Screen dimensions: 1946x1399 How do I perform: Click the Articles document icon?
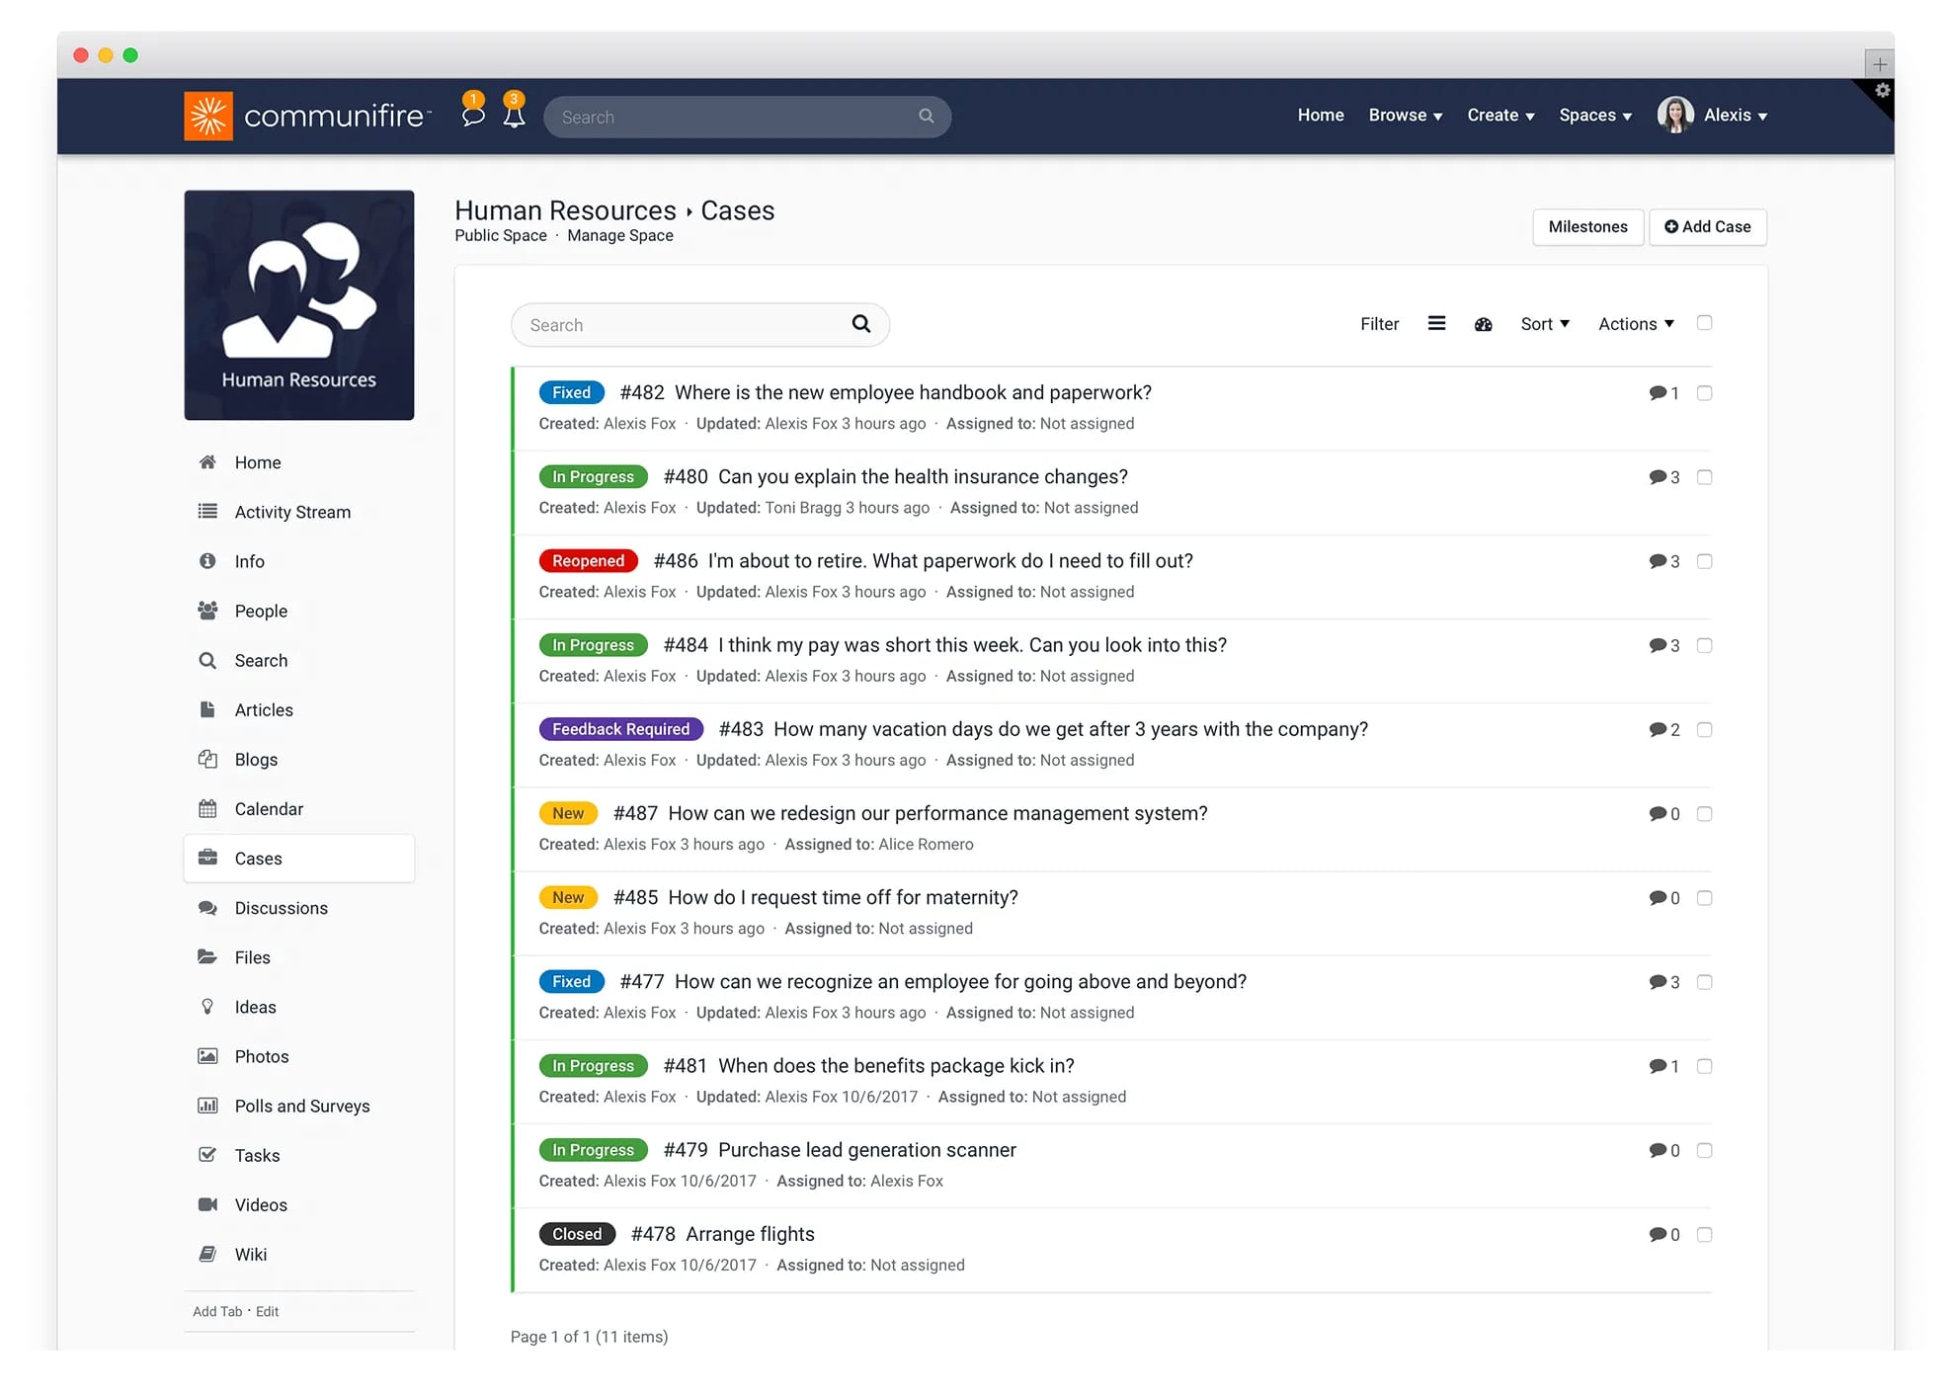tap(207, 709)
